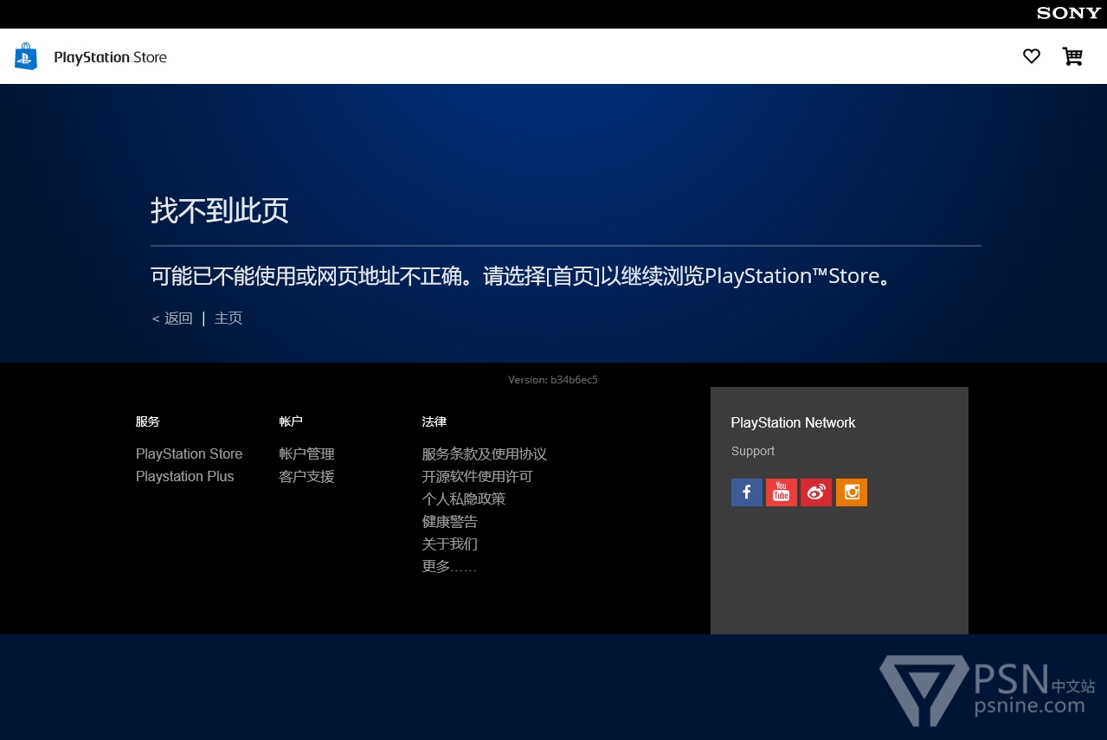The image size is (1107, 740).
Task: Open Playstation Plus footer link
Action: pos(184,477)
